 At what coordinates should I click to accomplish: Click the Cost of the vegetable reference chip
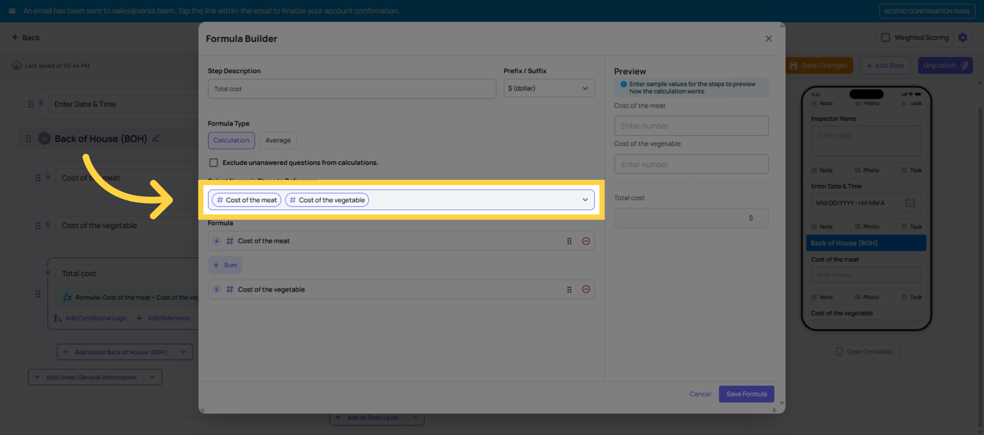327,200
